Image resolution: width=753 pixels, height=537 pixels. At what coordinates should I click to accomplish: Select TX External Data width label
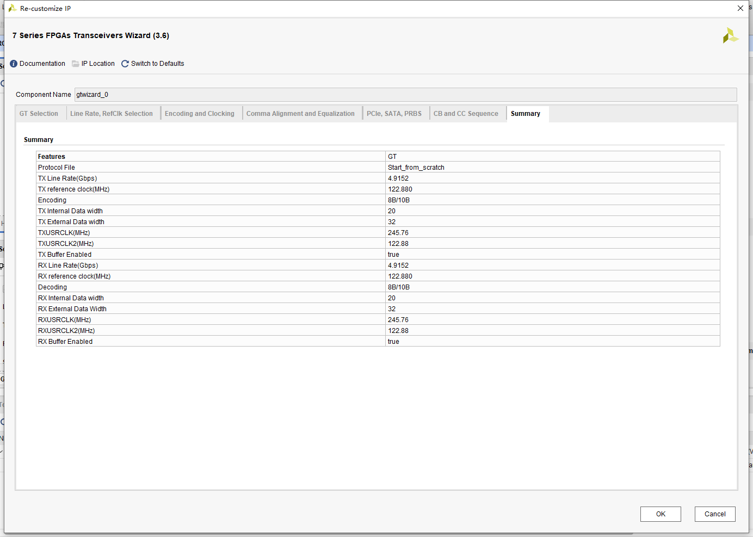(x=71, y=222)
